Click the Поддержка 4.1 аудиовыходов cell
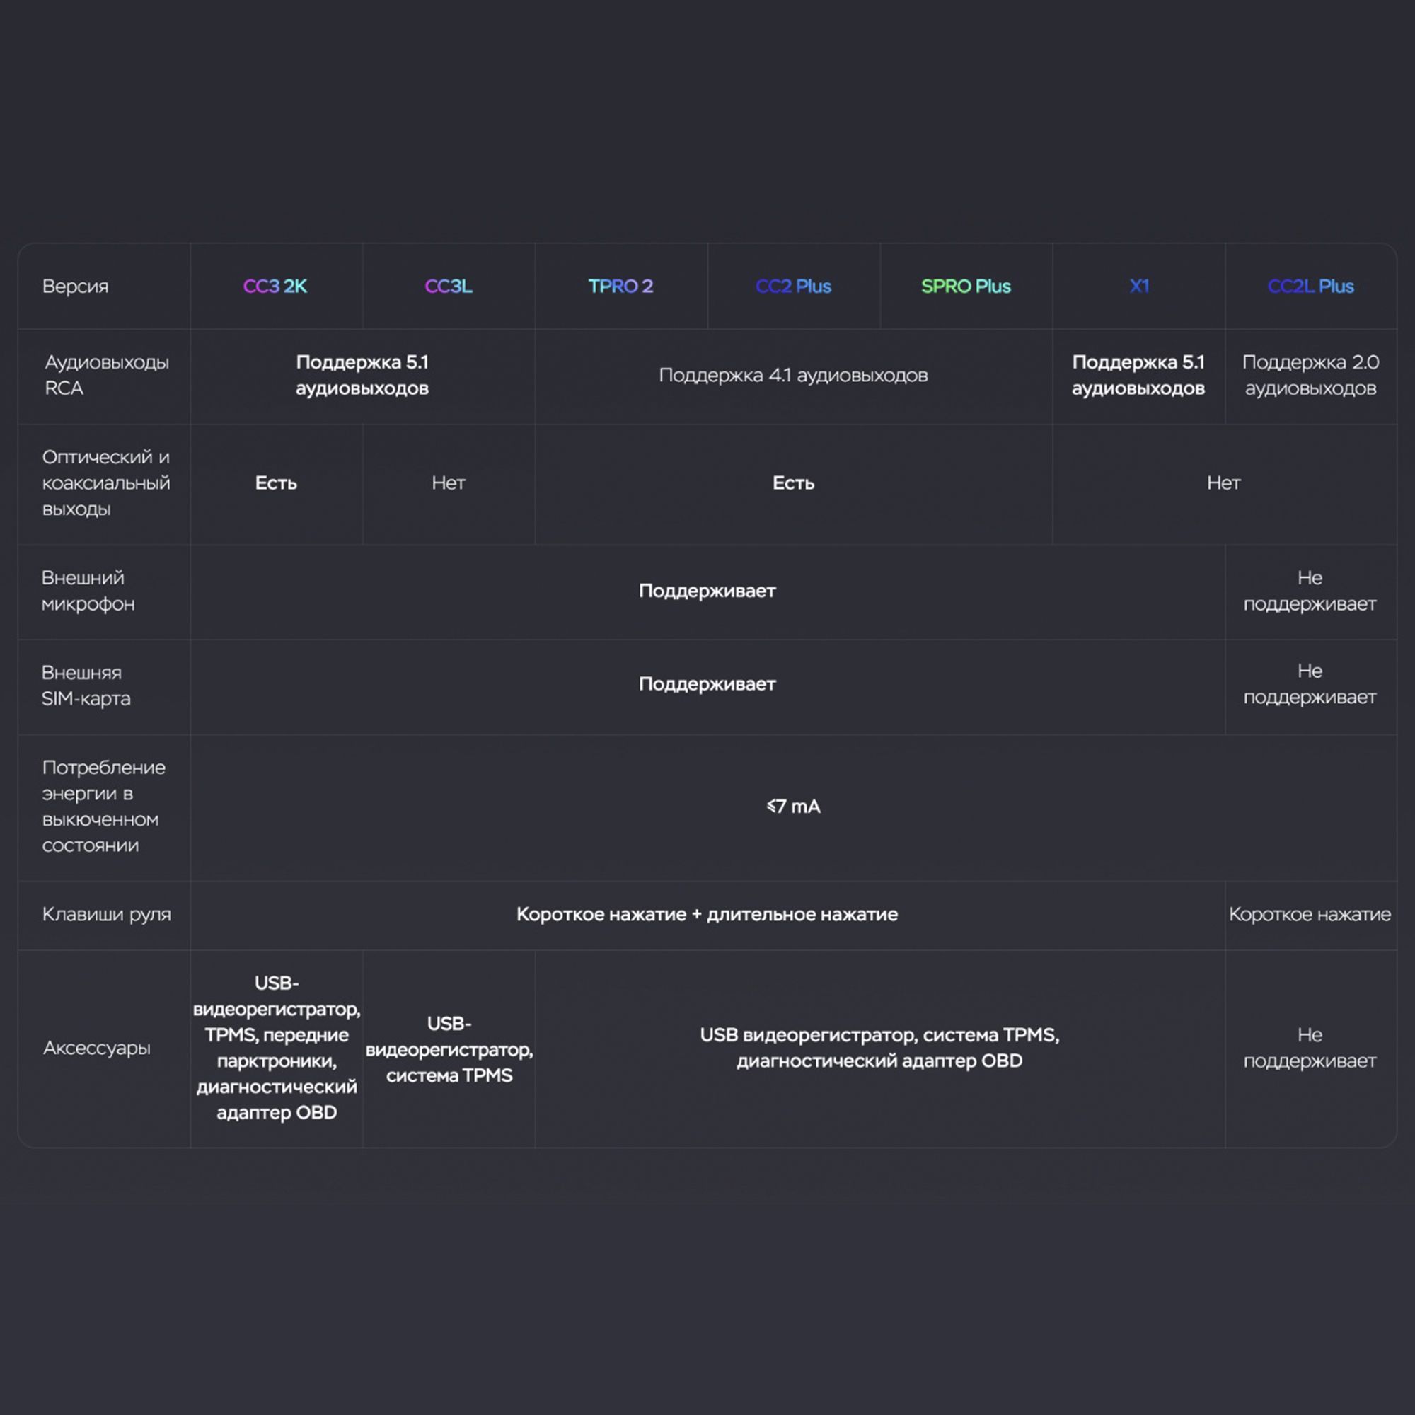 tap(793, 376)
